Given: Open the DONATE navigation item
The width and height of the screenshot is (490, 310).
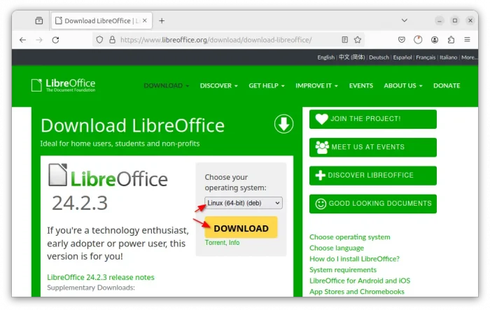Looking at the screenshot, I should [447, 85].
